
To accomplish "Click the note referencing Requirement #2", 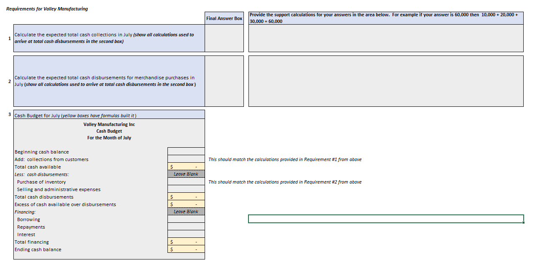I will (x=285, y=182).
